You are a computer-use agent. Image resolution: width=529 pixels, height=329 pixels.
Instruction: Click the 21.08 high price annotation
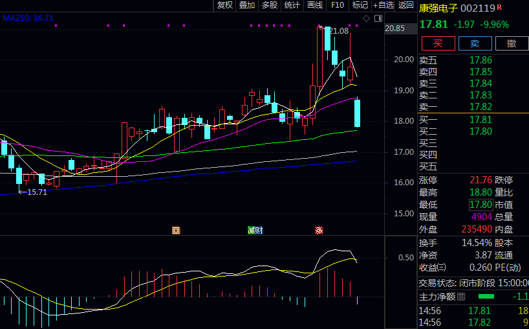coord(338,31)
